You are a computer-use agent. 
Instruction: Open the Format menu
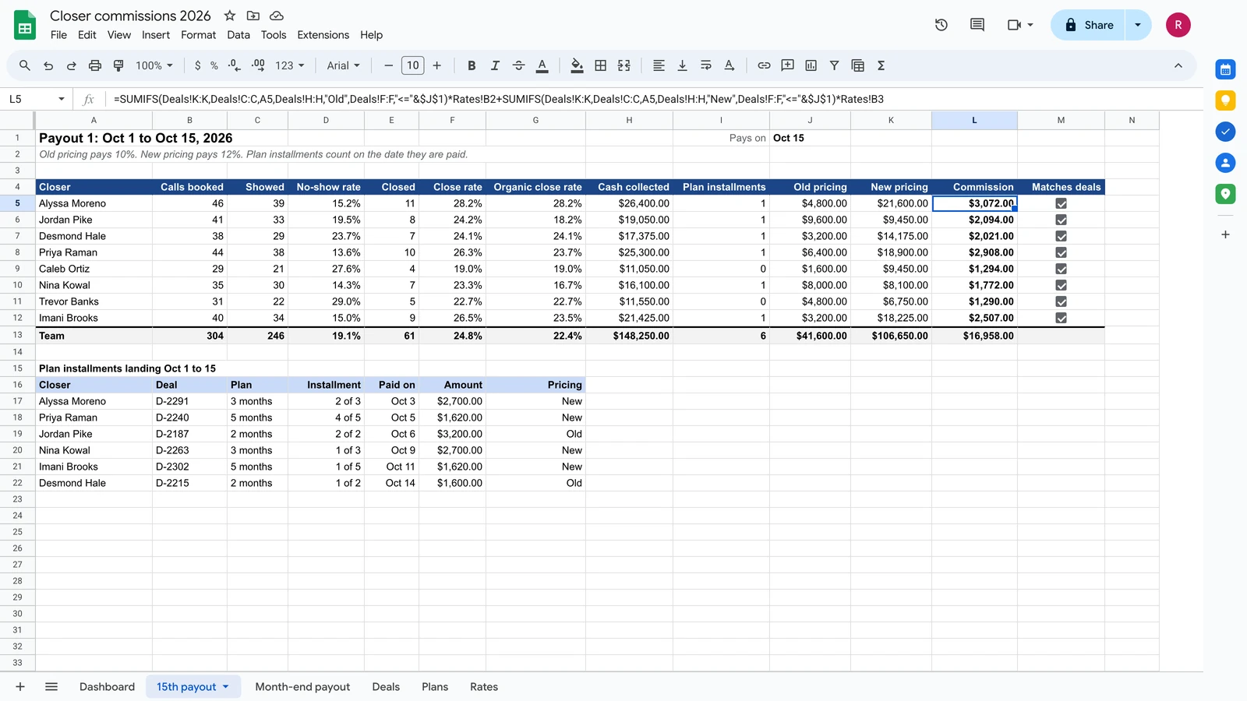[x=198, y=35]
